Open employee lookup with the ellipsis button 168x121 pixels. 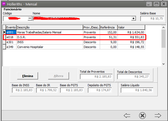30,18
